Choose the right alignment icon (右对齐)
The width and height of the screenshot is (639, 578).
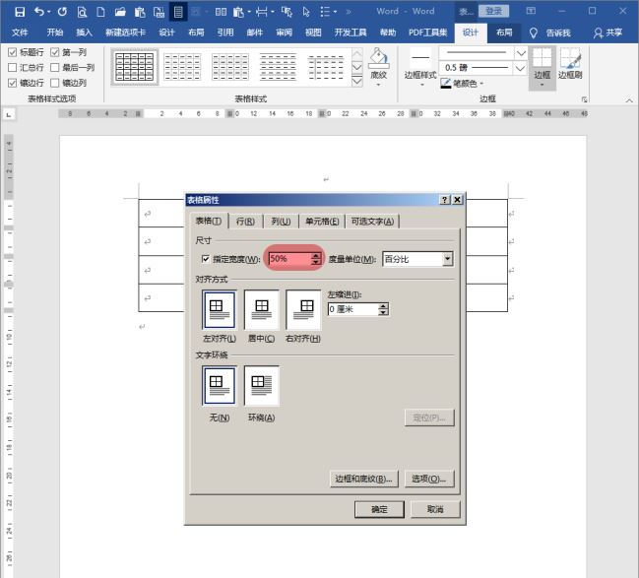pyautogui.click(x=303, y=309)
